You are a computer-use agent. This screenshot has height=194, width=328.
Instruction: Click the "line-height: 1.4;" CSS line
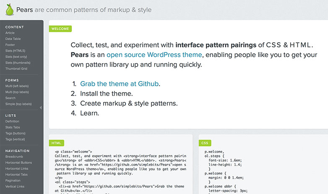(225, 165)
